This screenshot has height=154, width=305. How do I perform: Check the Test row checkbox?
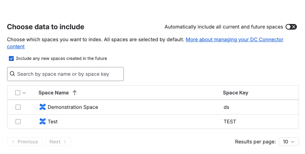pyautogui.click(x=18, y=122)
